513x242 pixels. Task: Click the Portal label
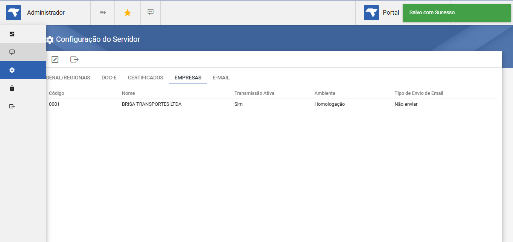[x=391, y=13]
